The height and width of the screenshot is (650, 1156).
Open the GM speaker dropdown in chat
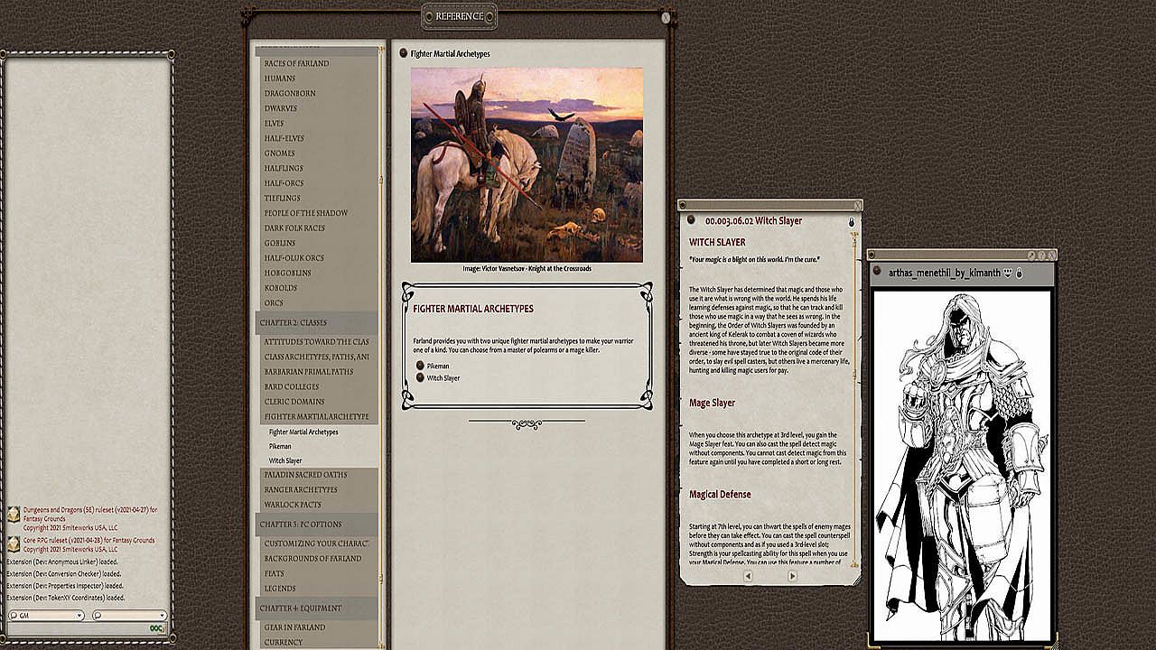tap(45, 615)
